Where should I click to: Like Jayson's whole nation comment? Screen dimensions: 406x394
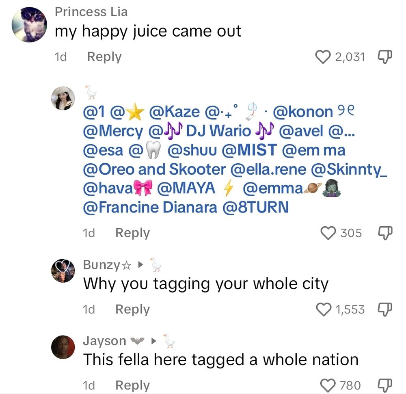[328, 385]
